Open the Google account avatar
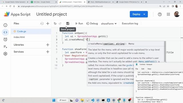The width and height of the screenshot is (183, 103). (177, 14)
